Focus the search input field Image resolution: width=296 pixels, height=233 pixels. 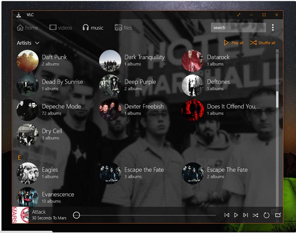tap(238, 28)
